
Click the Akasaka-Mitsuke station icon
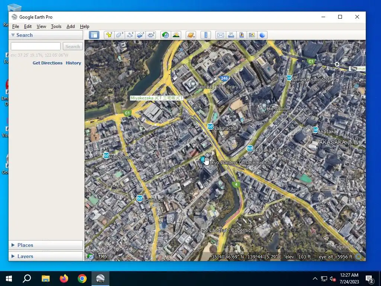(x=250, y=148)
